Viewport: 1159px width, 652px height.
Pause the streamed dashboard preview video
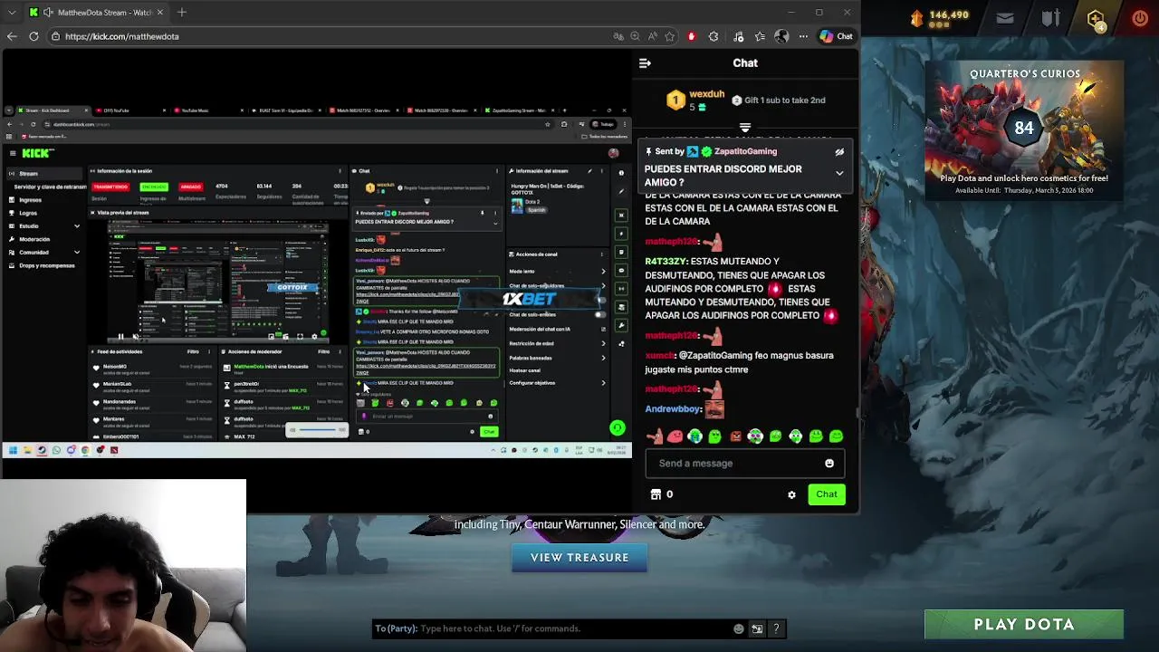click(x=120, y=338)
